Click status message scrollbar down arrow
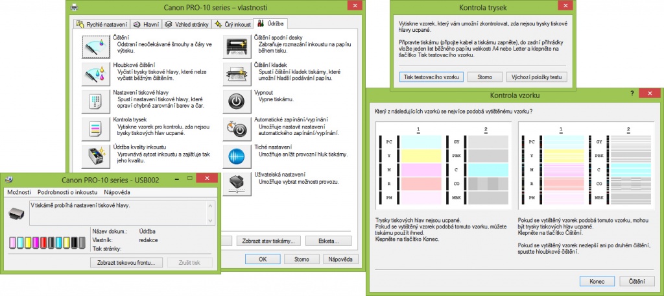This screenshot has height=296, width=664. point(211,221)
